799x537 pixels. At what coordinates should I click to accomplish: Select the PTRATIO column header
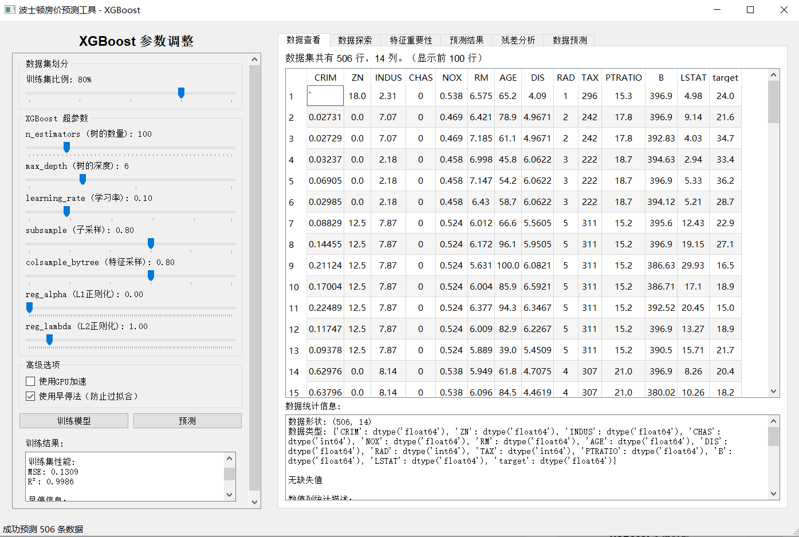click(623, 77)
